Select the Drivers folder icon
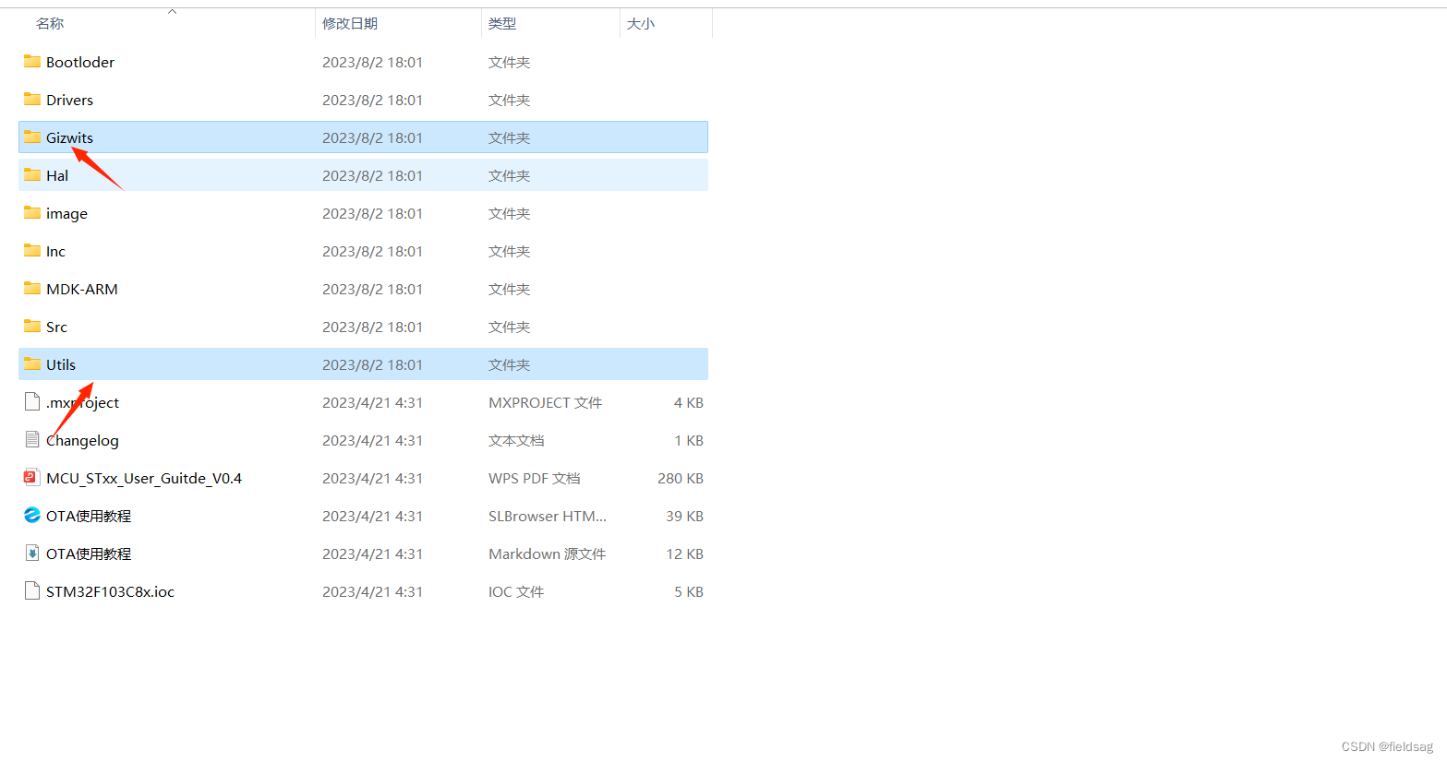 32,100
